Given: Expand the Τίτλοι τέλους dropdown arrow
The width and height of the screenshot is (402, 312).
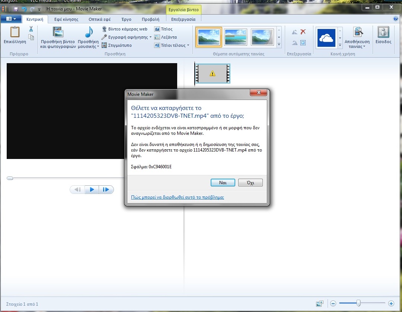Looking at the screenshot, I should [x=188, y=45].
